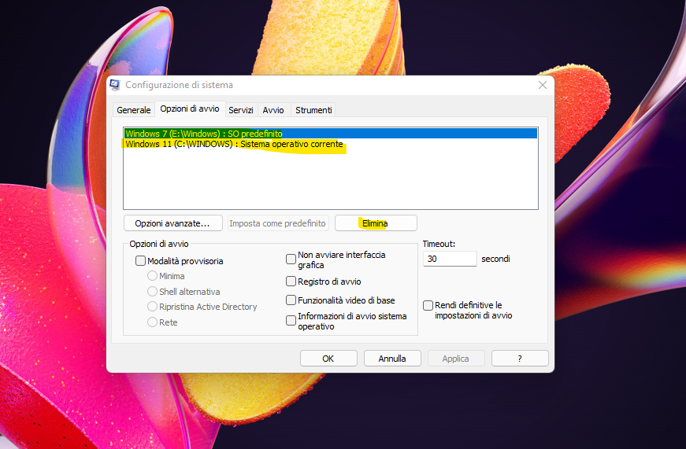The width and height of the screenshot is (686, 449).
Task: Enable Funzionalità video di base
Action: pos(291,300)
